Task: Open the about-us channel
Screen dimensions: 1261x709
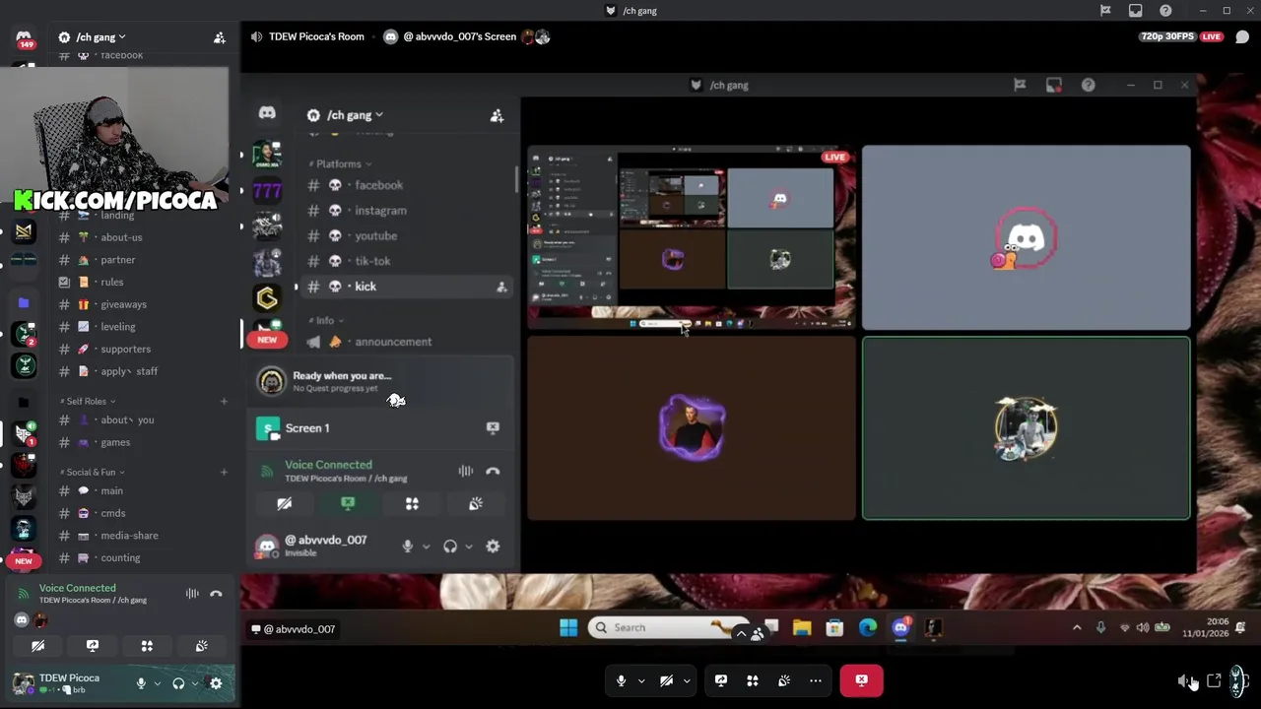Action: pyautogui.click(x=121, y=237)
